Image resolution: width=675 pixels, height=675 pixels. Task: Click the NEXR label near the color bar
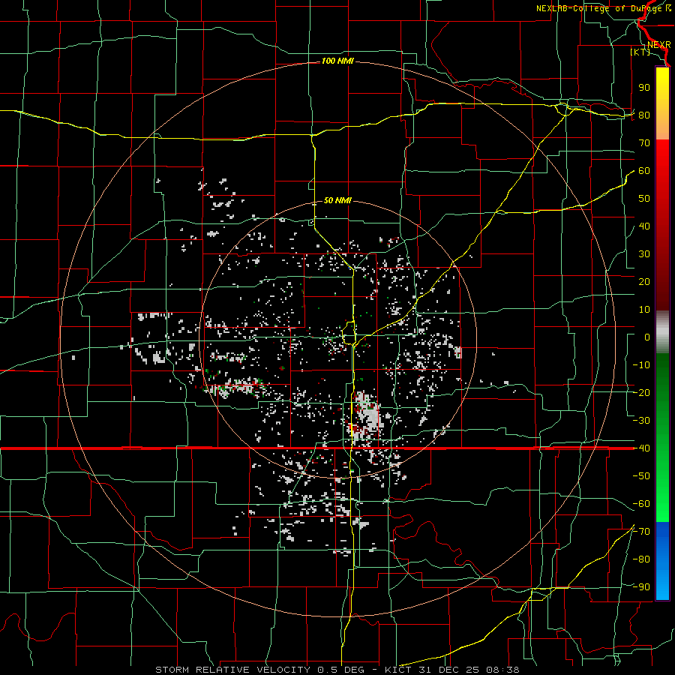click(659, 45)
